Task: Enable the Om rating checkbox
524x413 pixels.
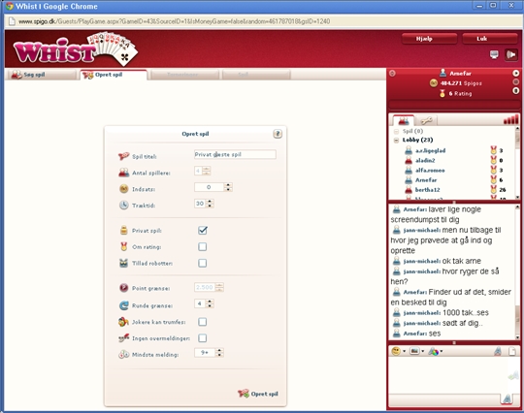Action: pyautogui.click(x=203, y=246)
